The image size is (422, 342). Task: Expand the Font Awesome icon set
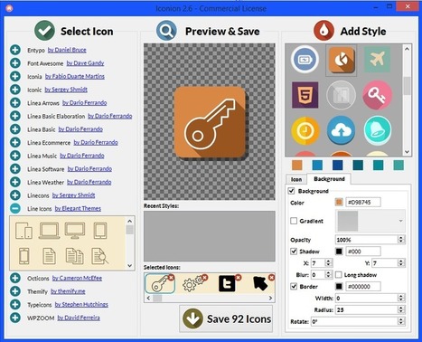coord(15,63)
